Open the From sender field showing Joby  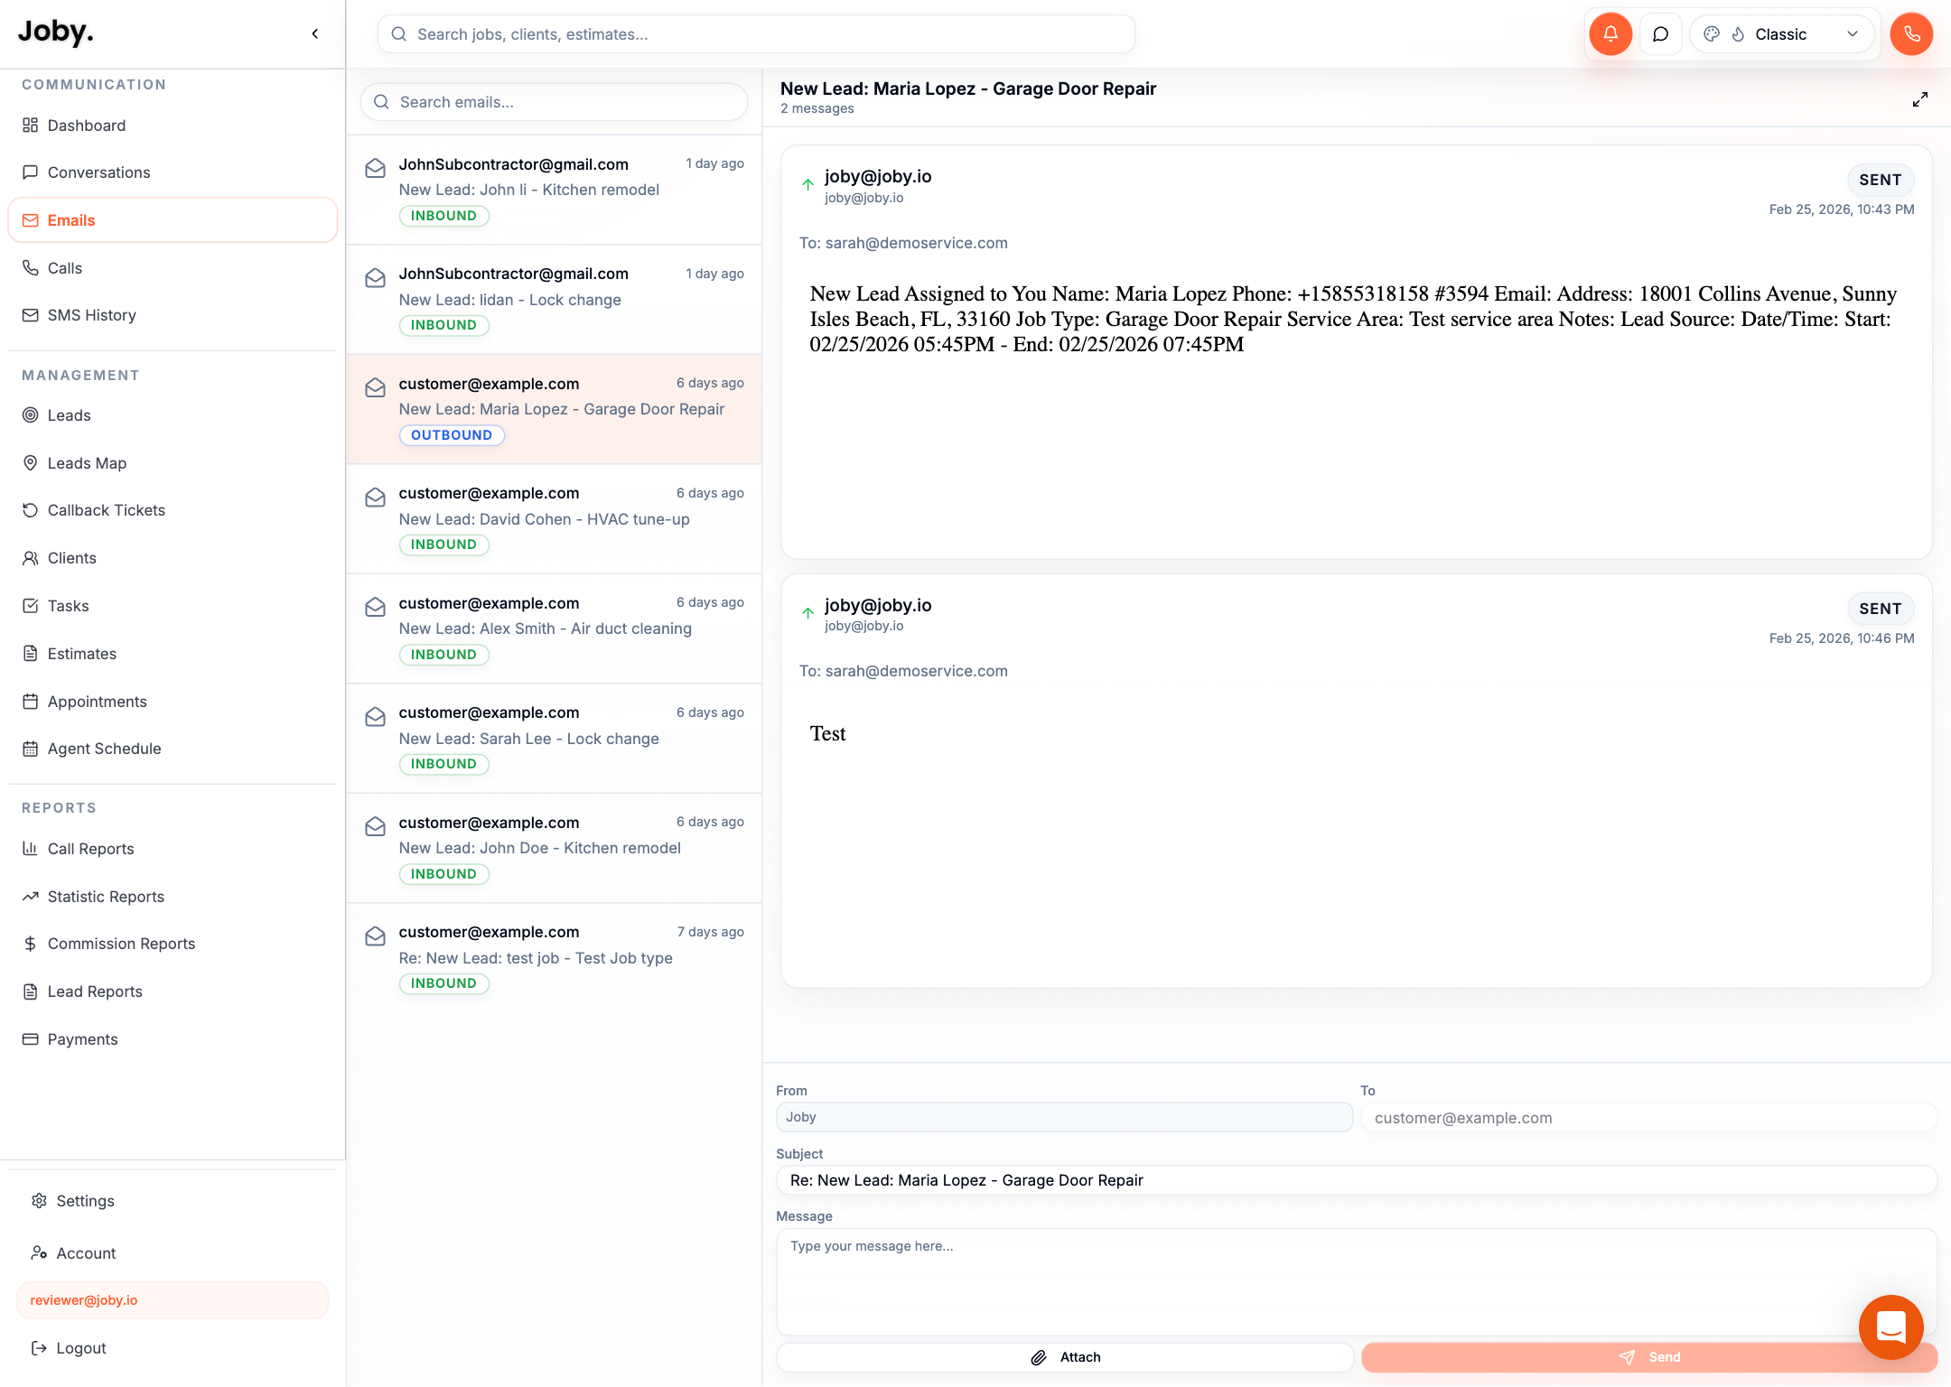tap(1064, 1117)
